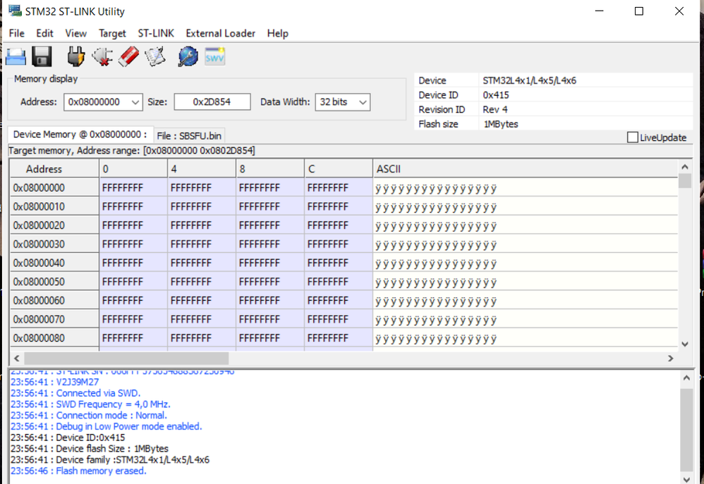Click ASCII cell of row 0x08000020

pos(525,225)
